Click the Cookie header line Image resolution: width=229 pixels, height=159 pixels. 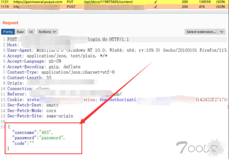[x=117, y=100]
